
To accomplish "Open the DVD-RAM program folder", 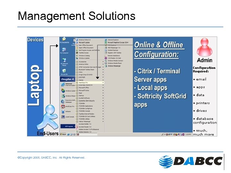I will coord(90,78).
